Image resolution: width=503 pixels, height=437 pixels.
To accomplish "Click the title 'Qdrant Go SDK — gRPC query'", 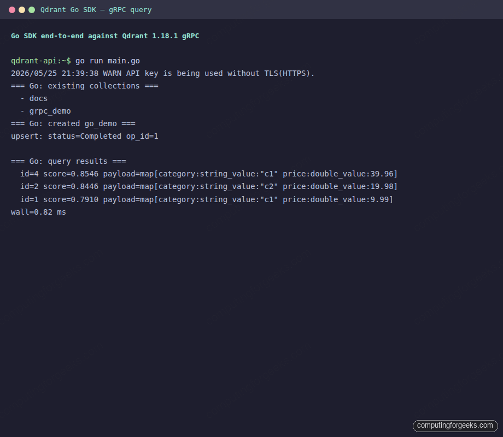I will (96, 10).
